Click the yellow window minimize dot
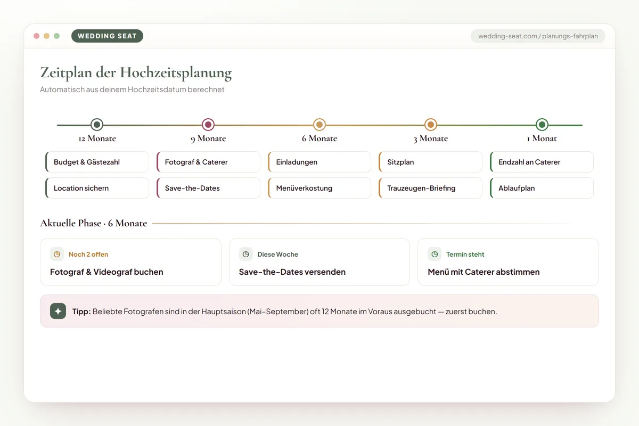 click(x=47, y=36)
